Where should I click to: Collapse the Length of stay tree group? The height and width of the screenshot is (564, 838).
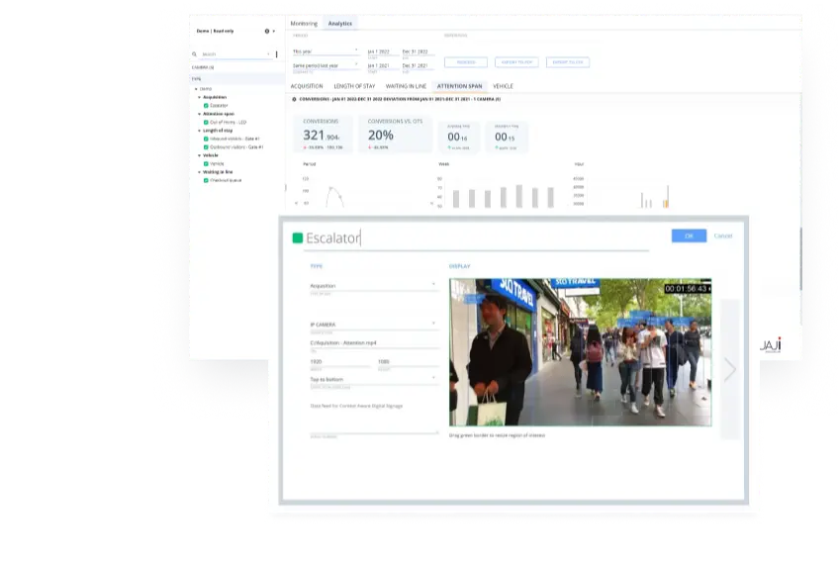[200, 131]
